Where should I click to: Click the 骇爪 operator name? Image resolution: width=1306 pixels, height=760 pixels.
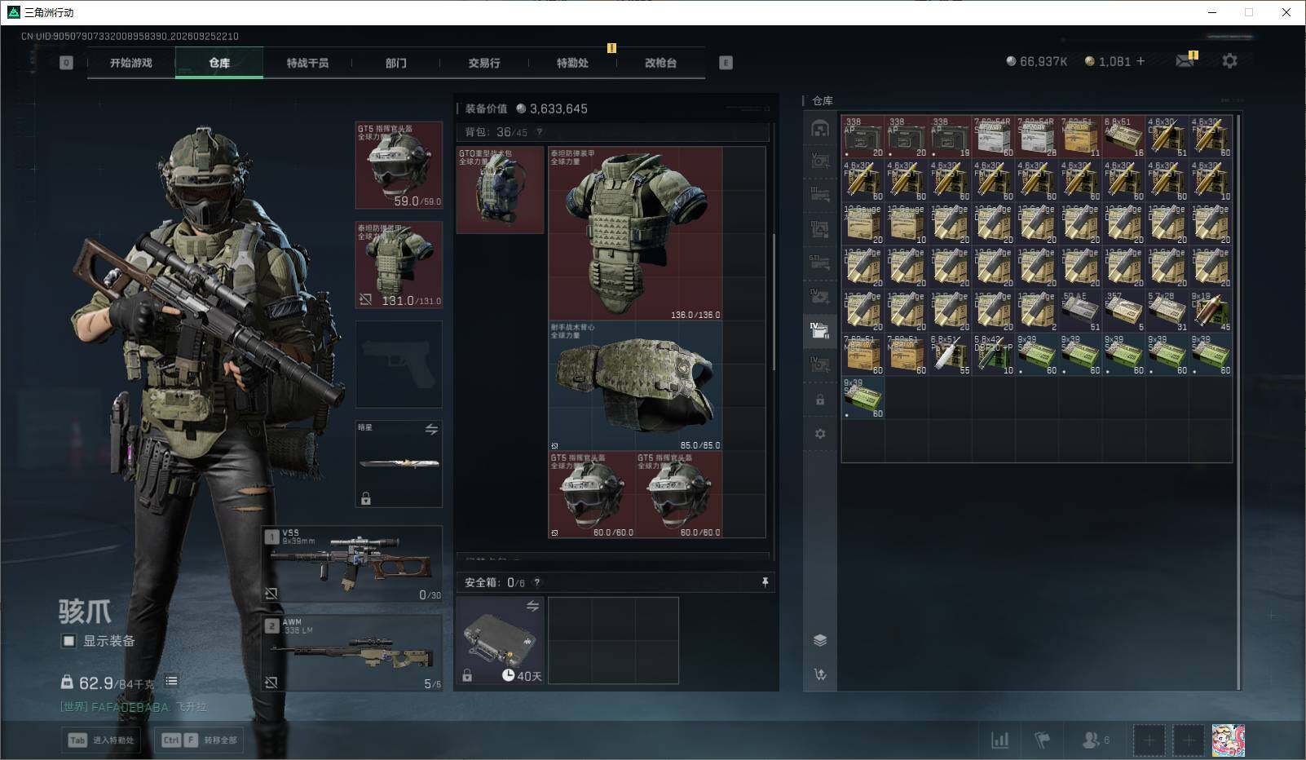pyautogui.click(x=85, y=611)
